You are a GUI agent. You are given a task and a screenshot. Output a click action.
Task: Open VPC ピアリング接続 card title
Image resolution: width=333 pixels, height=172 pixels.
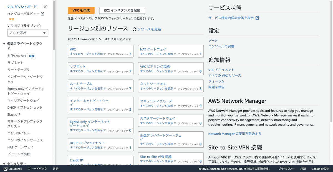pos(155,67)
